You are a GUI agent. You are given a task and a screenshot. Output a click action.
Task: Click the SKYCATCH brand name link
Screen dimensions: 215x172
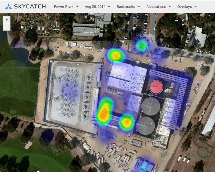(x=30, y=6)
